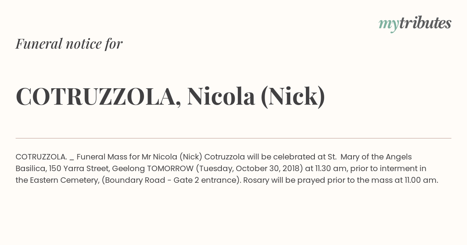Click the mytributes logo
This screenshot has width=467, height=245.
point(415,24)
